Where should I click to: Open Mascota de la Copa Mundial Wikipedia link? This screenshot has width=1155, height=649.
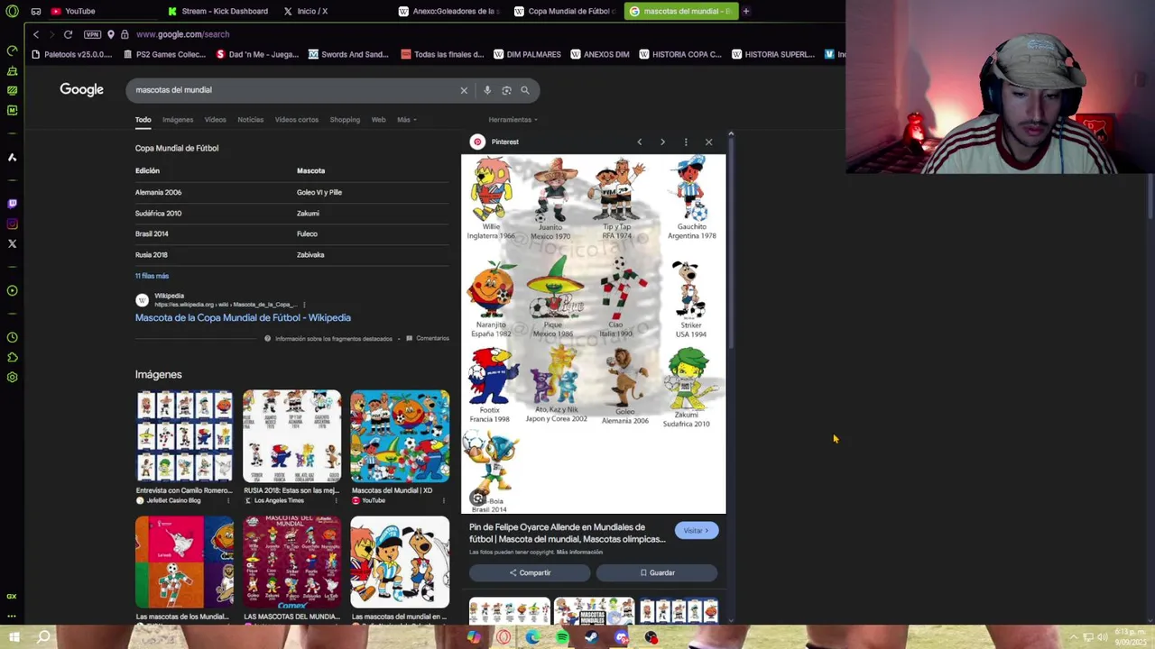click(243, 317)
